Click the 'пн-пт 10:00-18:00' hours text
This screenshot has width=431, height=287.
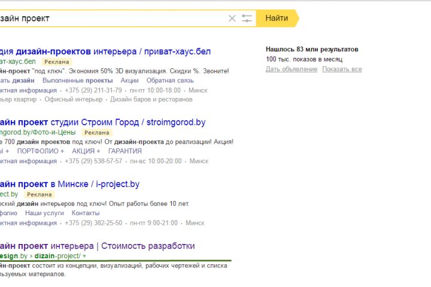(x=155, y=90)
